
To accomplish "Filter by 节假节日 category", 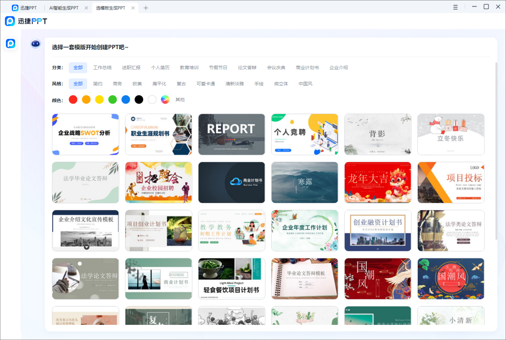I will [218, 68].
